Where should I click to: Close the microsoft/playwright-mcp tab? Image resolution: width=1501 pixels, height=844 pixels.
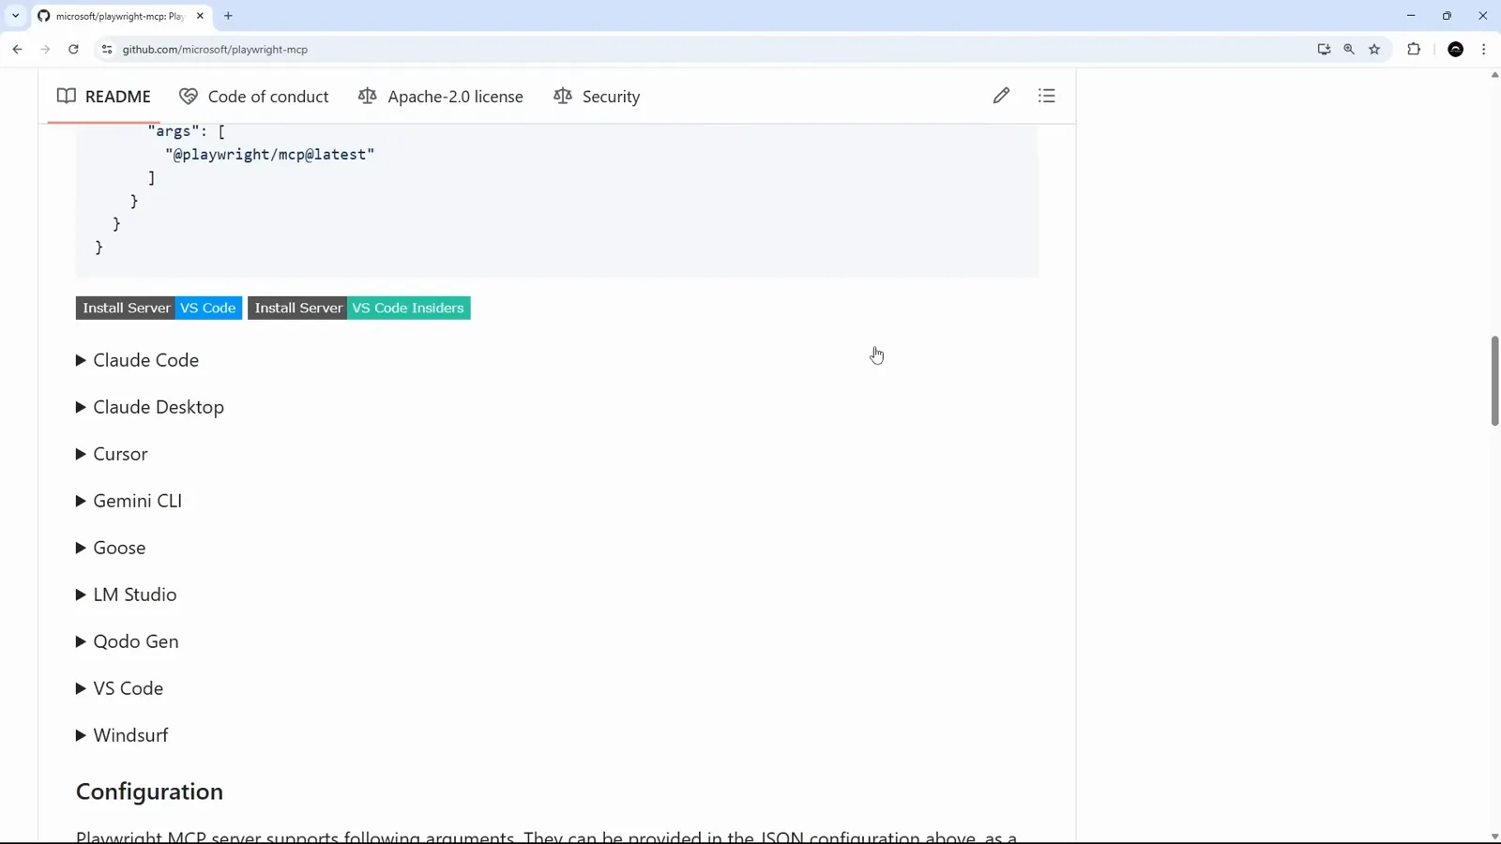pyautogui.click(x=200, y=16)
